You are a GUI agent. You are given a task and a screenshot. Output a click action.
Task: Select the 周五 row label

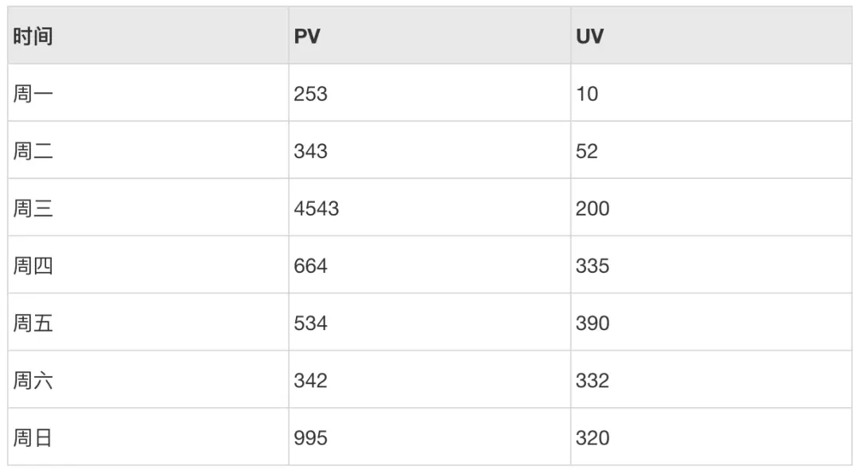coord(33,323)
